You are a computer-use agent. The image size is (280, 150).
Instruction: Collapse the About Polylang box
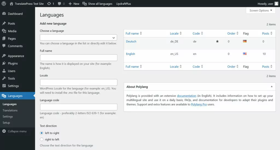(x=272, y=86)
